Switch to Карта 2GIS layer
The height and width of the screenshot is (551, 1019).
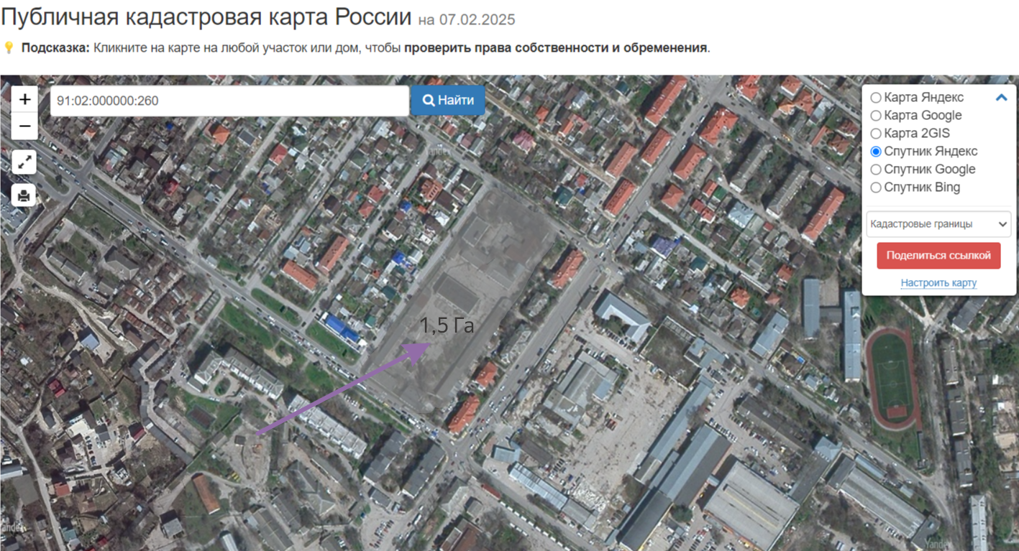[x=875, y=134]
